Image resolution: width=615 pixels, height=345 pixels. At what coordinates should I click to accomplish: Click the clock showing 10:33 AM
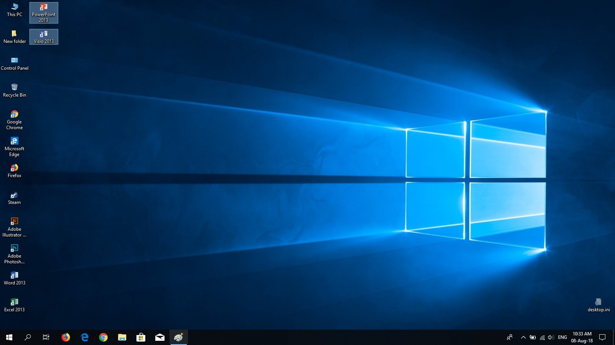coord(582,337)
